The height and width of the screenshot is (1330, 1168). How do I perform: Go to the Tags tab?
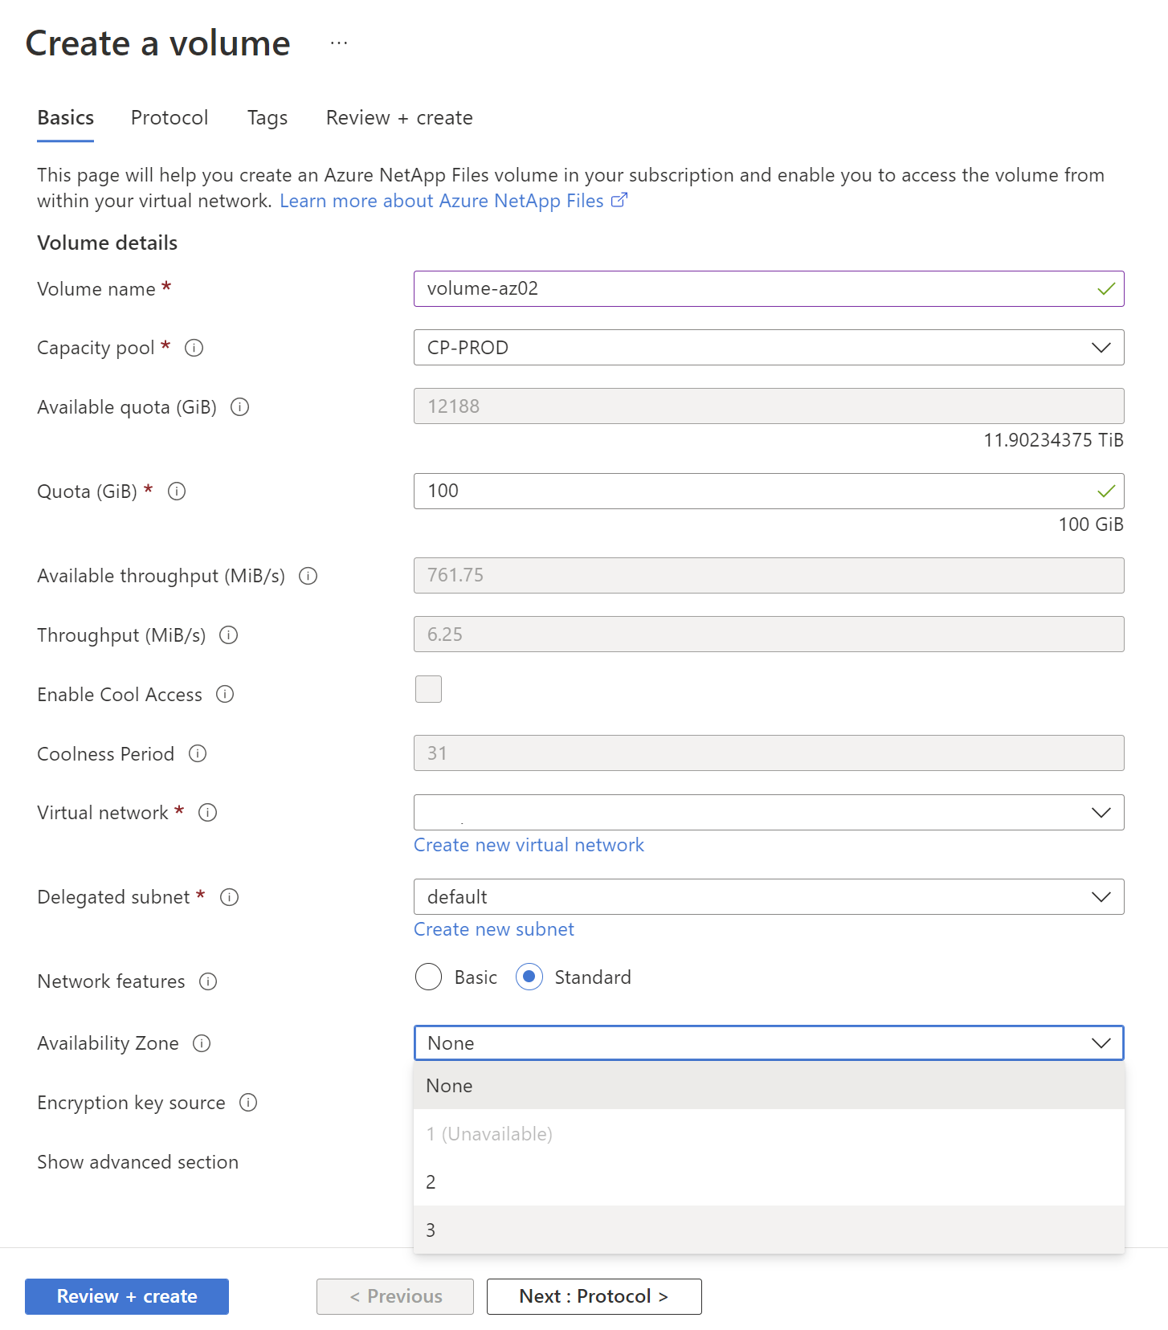[x=267, y=118]
